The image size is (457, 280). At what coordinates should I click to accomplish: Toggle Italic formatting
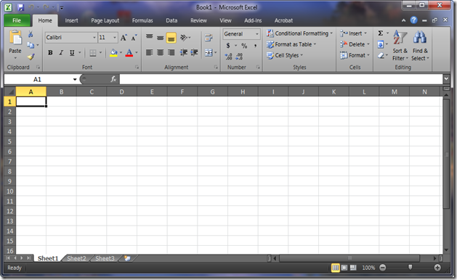tap(61, 53)
